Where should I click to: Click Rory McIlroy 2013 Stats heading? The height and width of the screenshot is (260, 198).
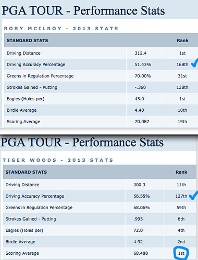tap(61, 29)
